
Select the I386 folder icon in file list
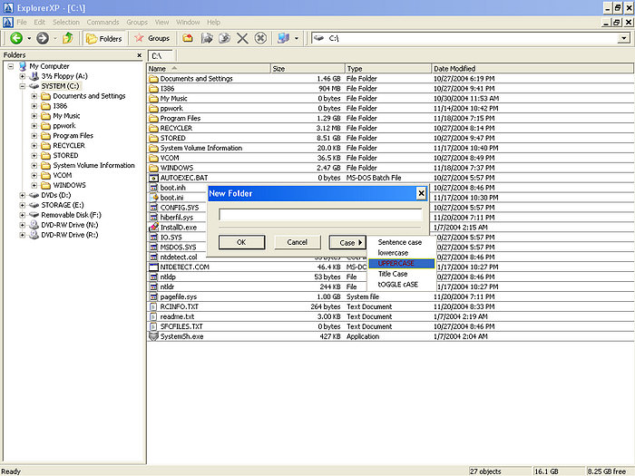click(x=153, y=89)
